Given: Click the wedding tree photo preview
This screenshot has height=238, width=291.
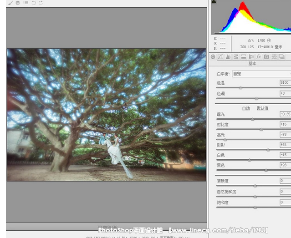Looking at the screenshot, I should coord(107,115).
